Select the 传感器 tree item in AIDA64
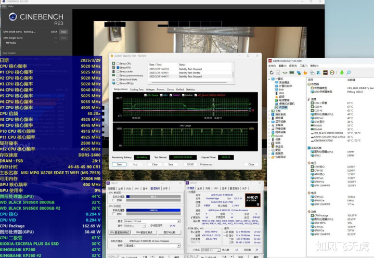Image resolution: width=374 pixels, height=258 pixels. [x=281, y=107]
